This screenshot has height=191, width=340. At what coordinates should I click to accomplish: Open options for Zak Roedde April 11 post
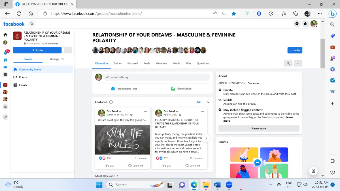[202, 111]
